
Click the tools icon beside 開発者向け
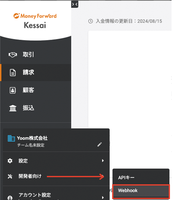coord(10,176)
